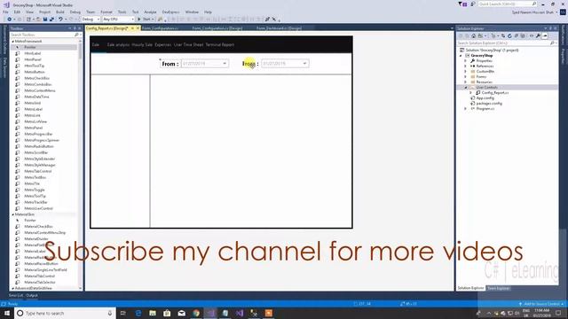Select the Expenses tab in designer
Screen dimensions: 568x319
point(163,45)
